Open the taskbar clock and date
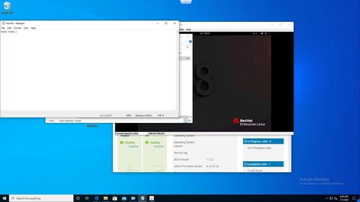Image resolution: width=360 pixels, height=202 pixels. [344, 198]
